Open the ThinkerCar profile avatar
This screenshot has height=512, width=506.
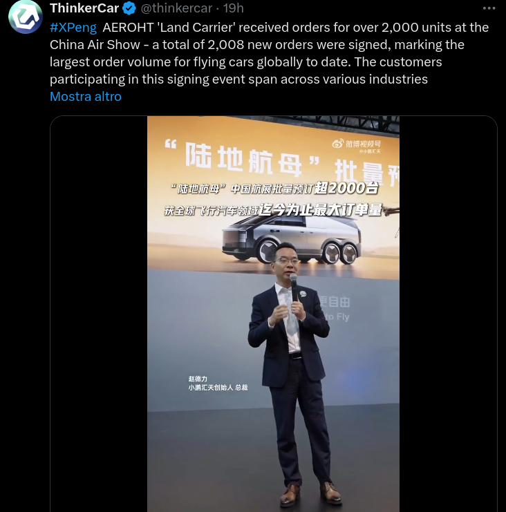[x=26, y=17]
